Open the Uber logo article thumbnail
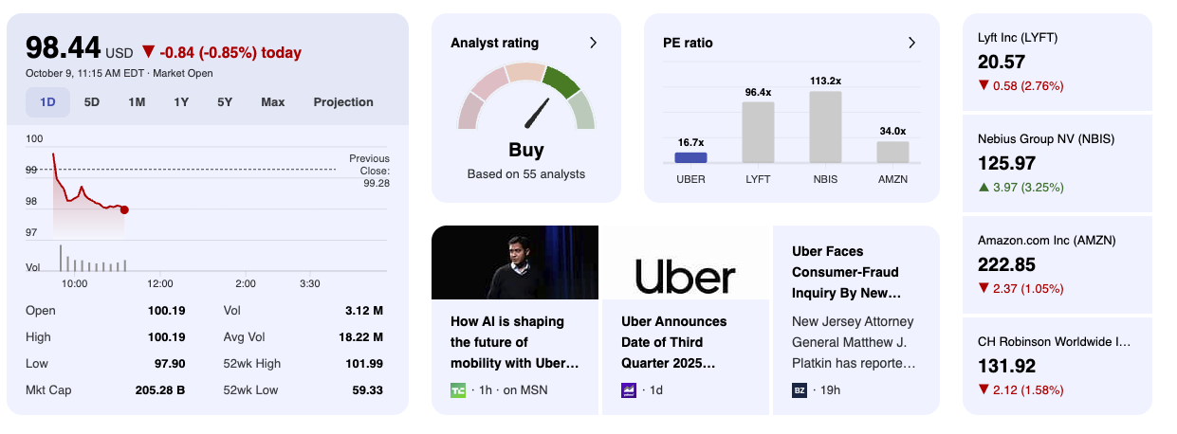 pos(686,262)
